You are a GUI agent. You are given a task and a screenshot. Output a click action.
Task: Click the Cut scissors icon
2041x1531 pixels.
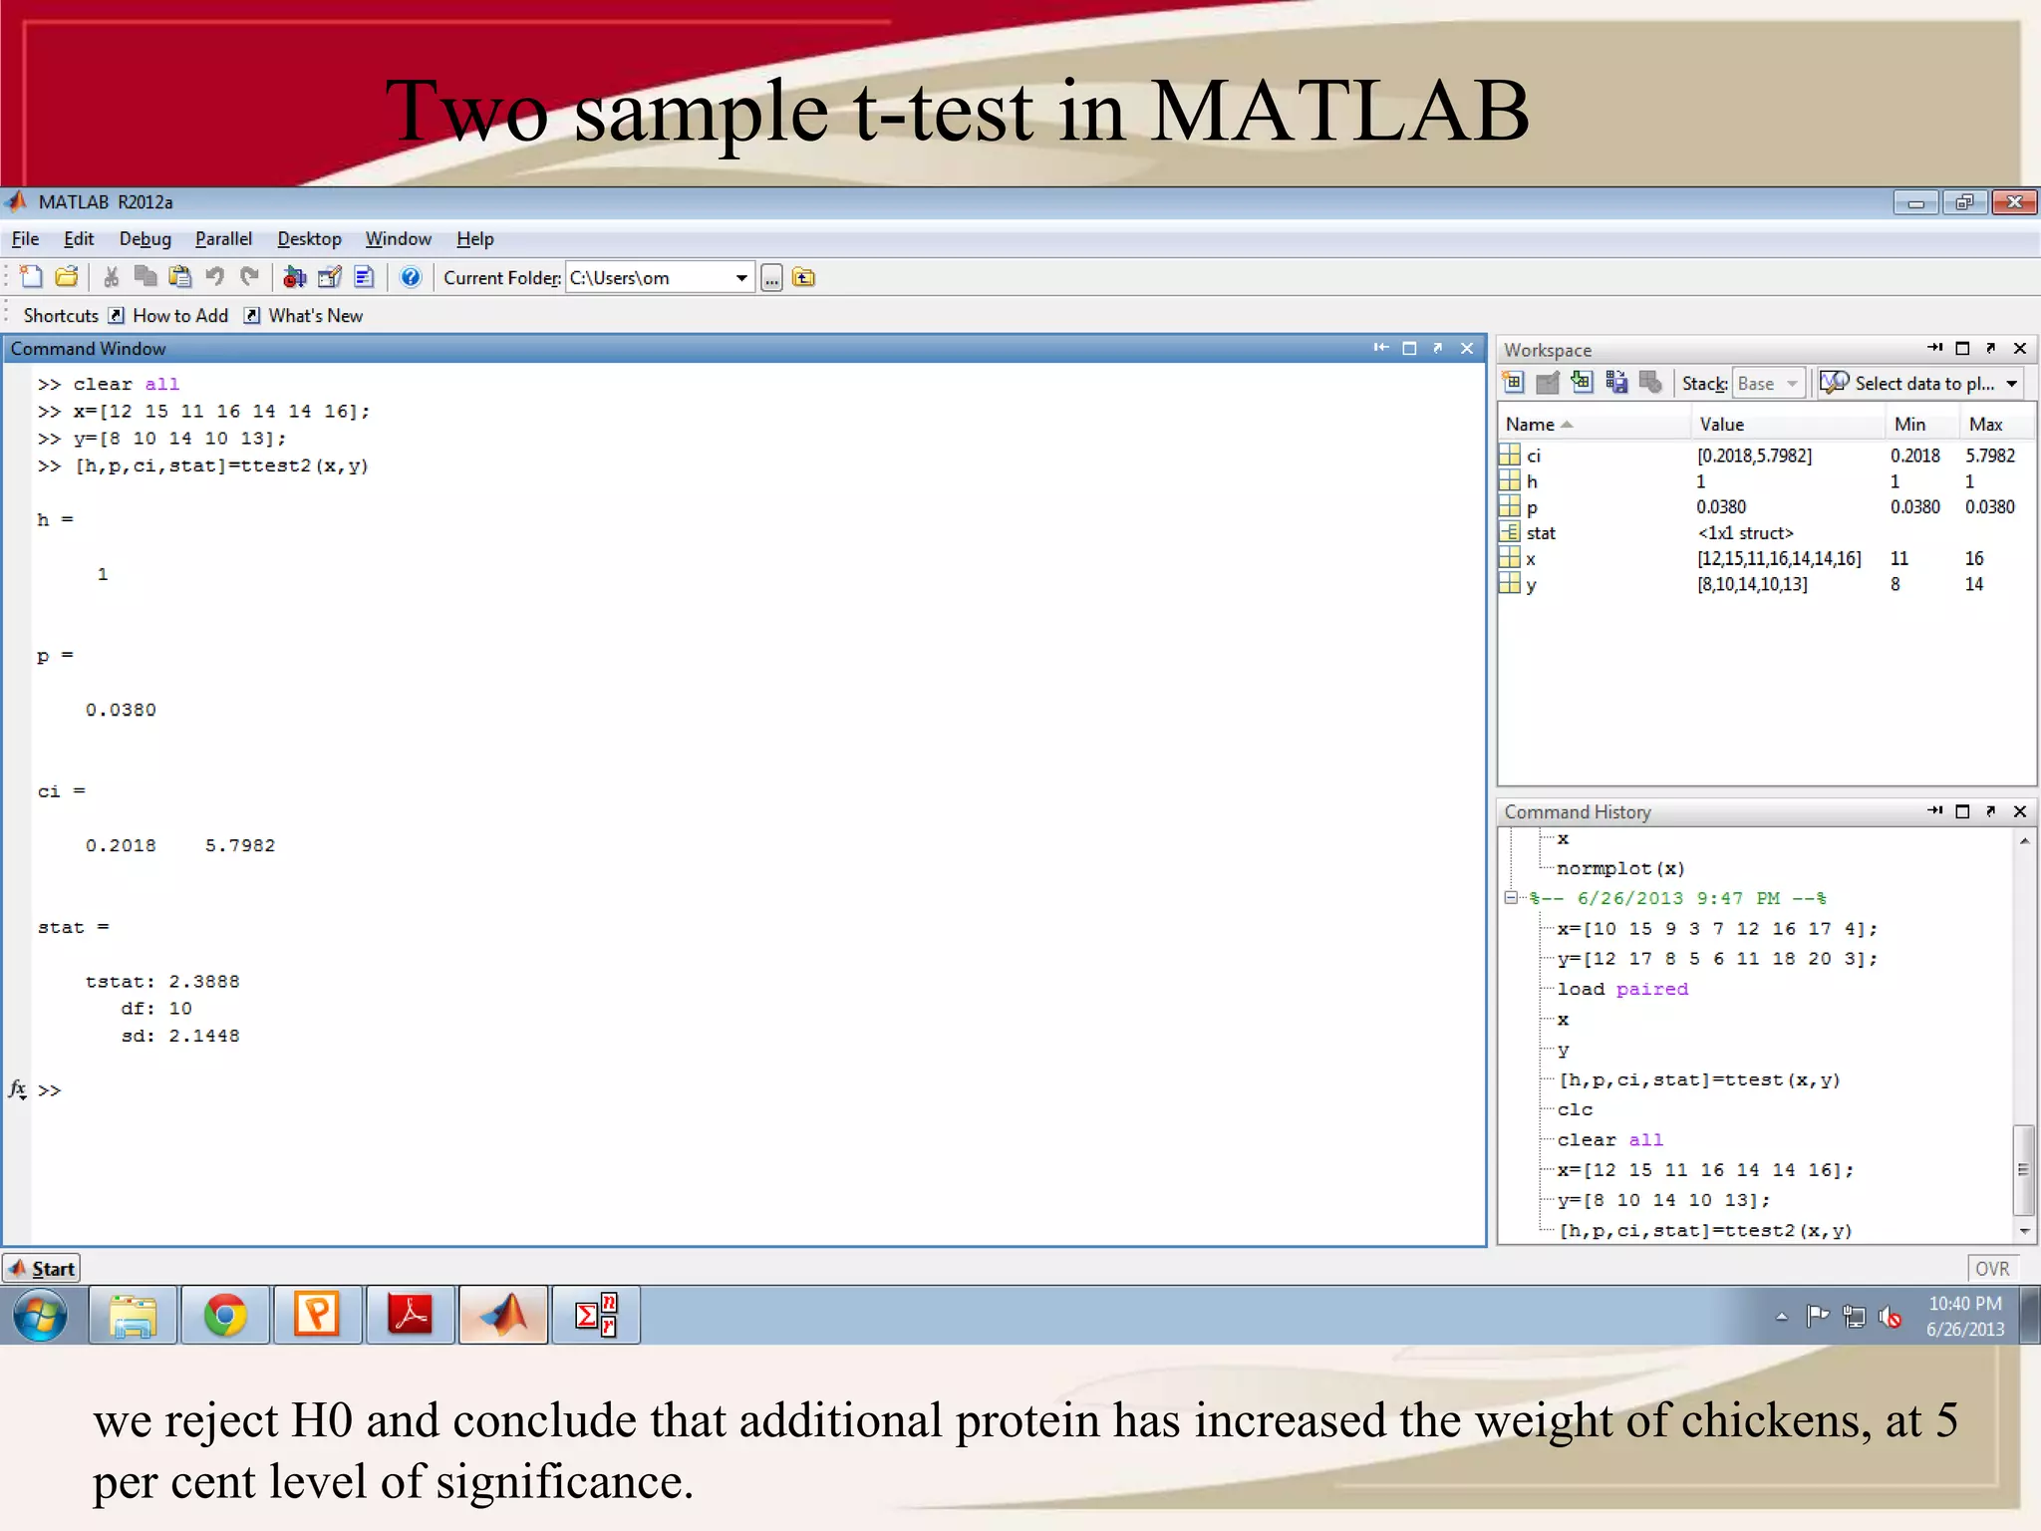pos(112,277)
